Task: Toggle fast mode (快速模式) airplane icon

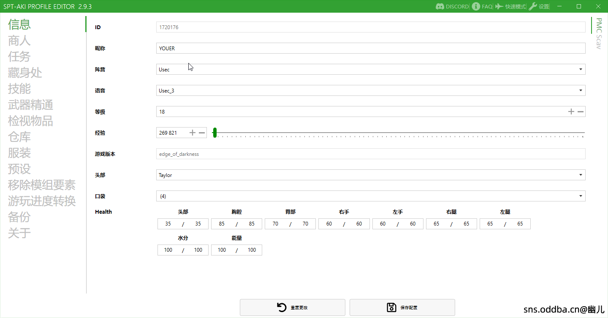Action: tap(499, 6)
